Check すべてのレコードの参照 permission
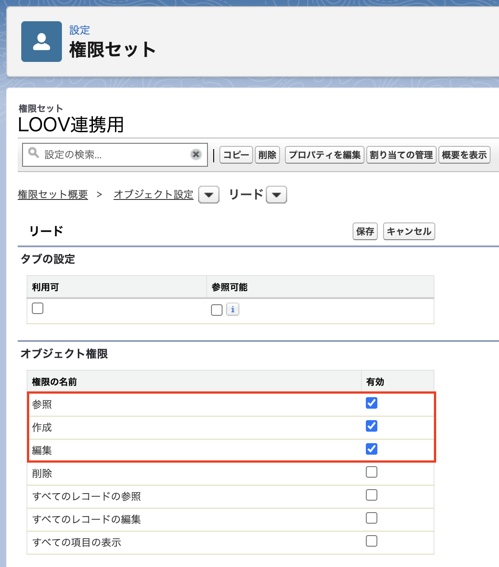The image size is (499, 567). pos(372,495)
